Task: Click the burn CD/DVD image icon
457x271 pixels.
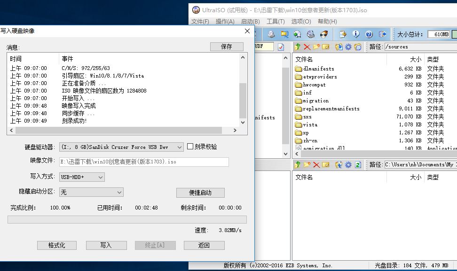Action: point(324,34)
